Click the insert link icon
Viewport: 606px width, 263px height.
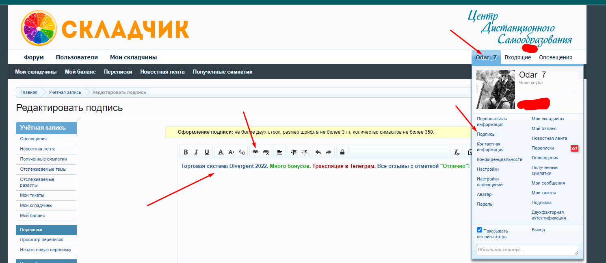pyautogui.click(x=255, y=152)
